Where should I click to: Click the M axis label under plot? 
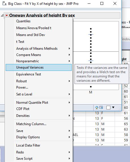coord(91,92)
